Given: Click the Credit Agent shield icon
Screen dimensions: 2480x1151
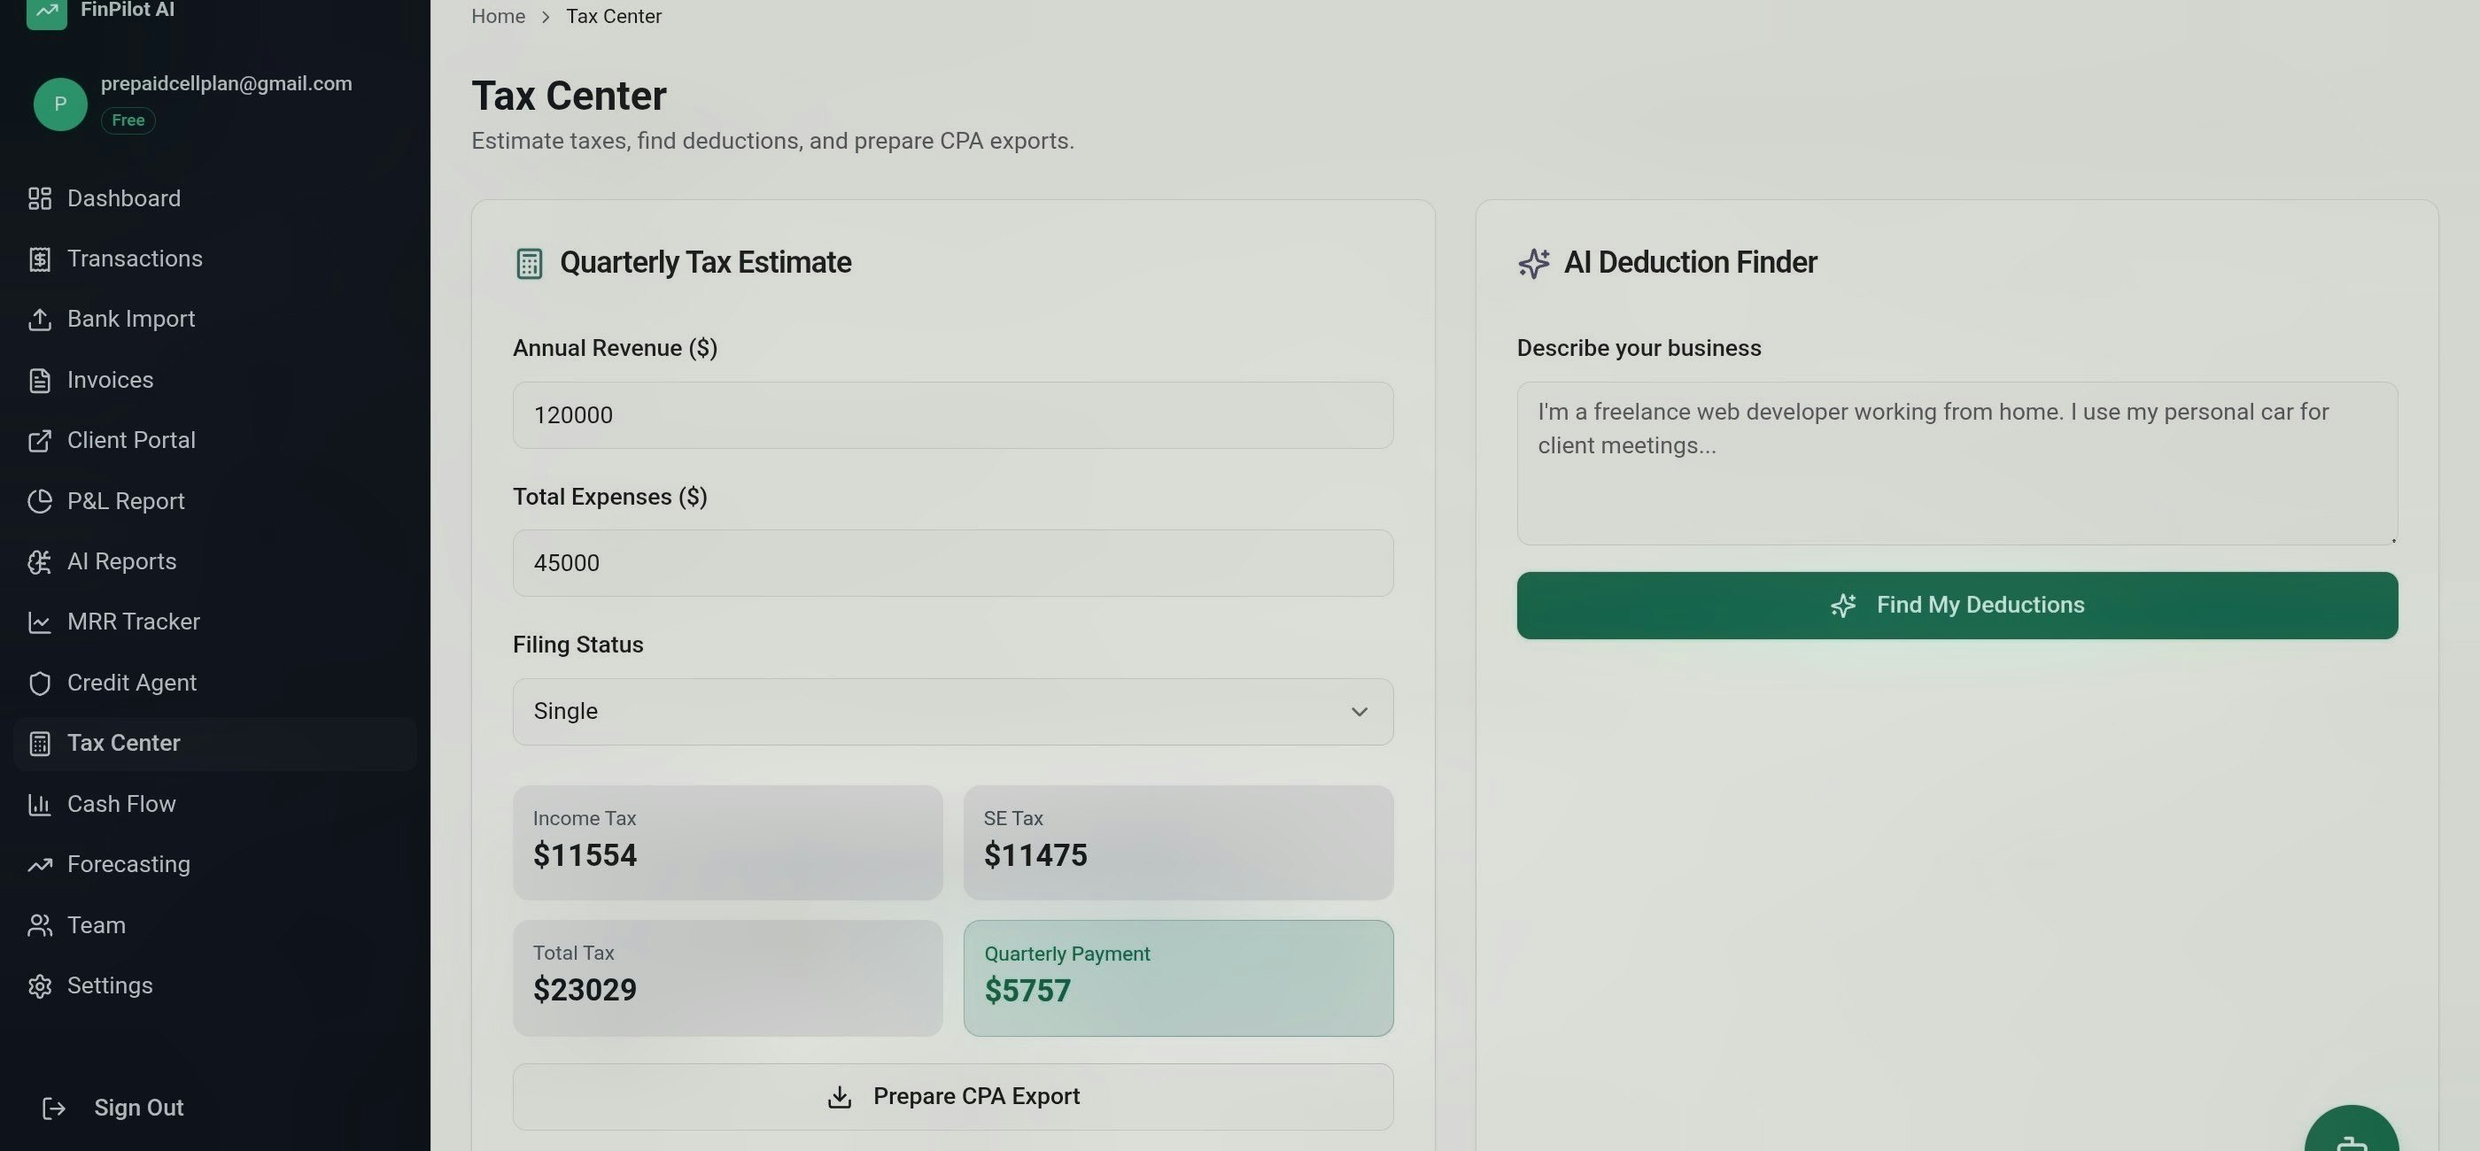Looking at the screenshot, I should (40, 684).
